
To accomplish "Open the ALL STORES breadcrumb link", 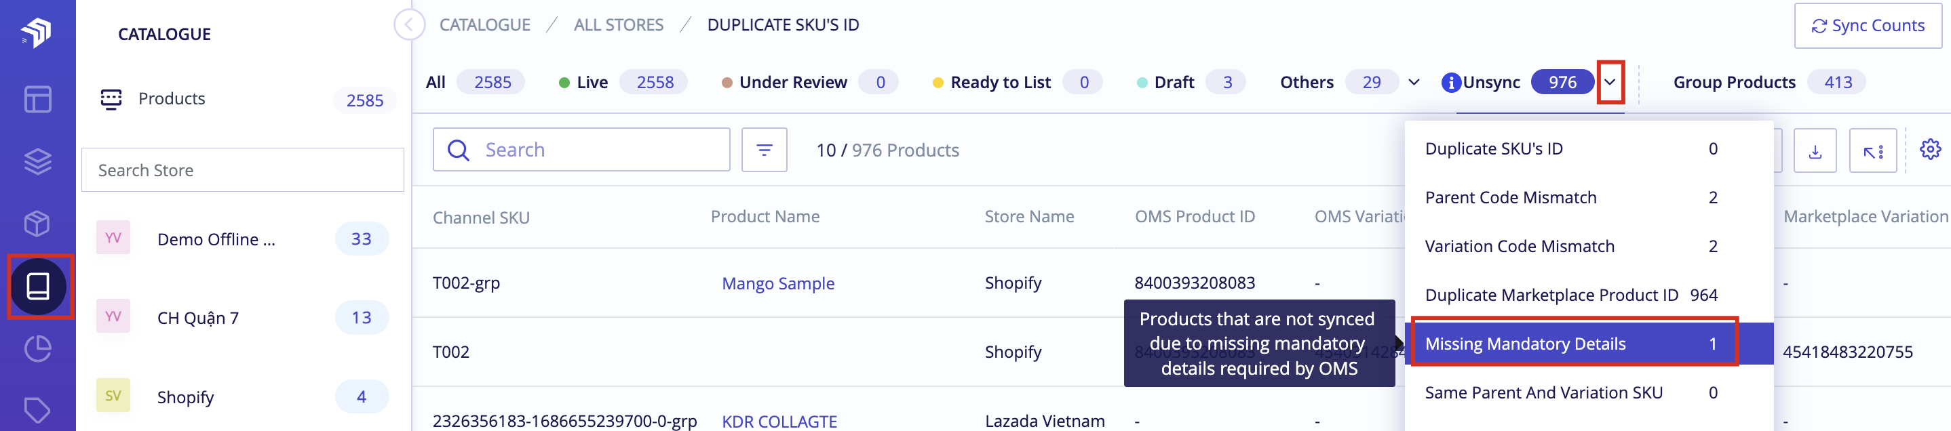I will (618, 25).
